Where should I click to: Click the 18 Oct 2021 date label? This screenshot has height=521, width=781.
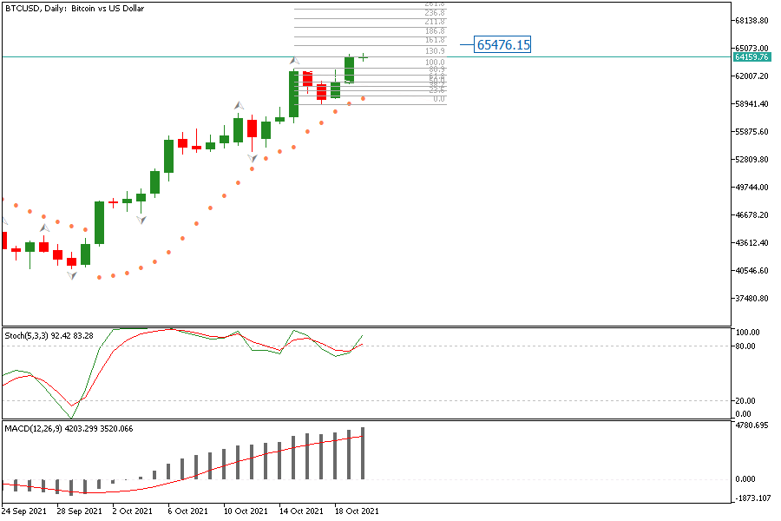point(357,511)
